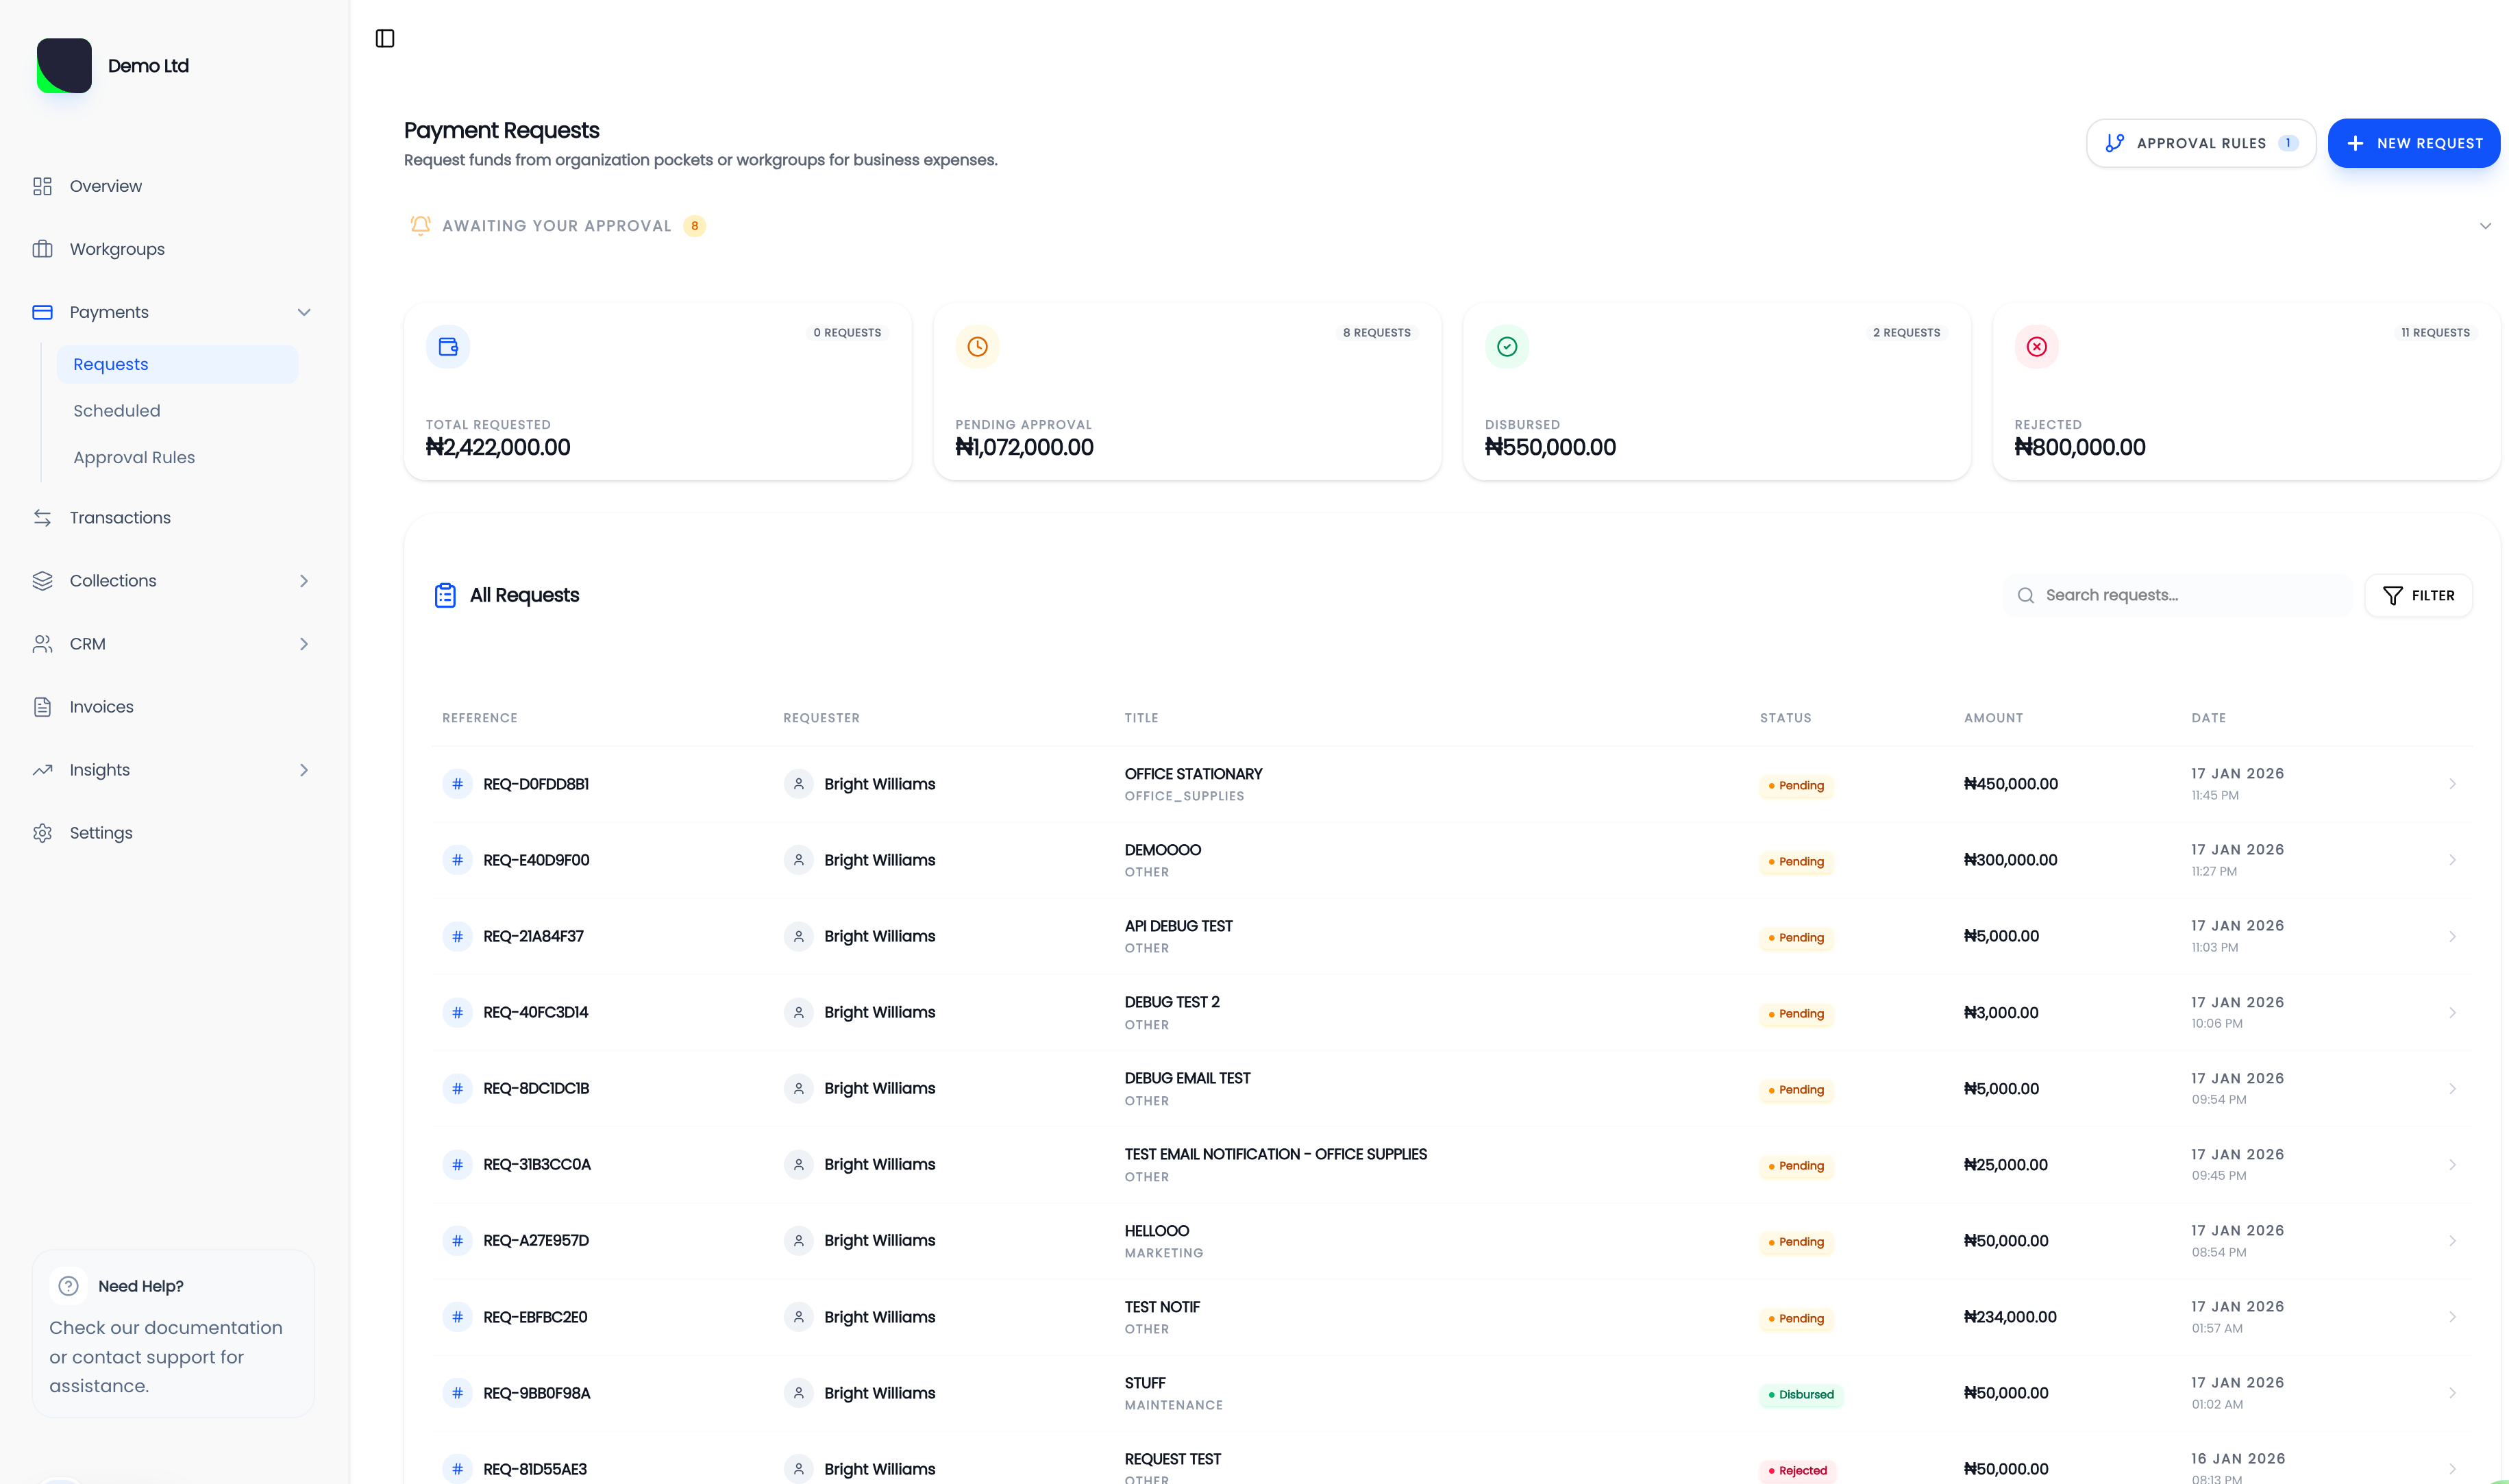Switch to the Scheduled payments view

pos(117,410)
